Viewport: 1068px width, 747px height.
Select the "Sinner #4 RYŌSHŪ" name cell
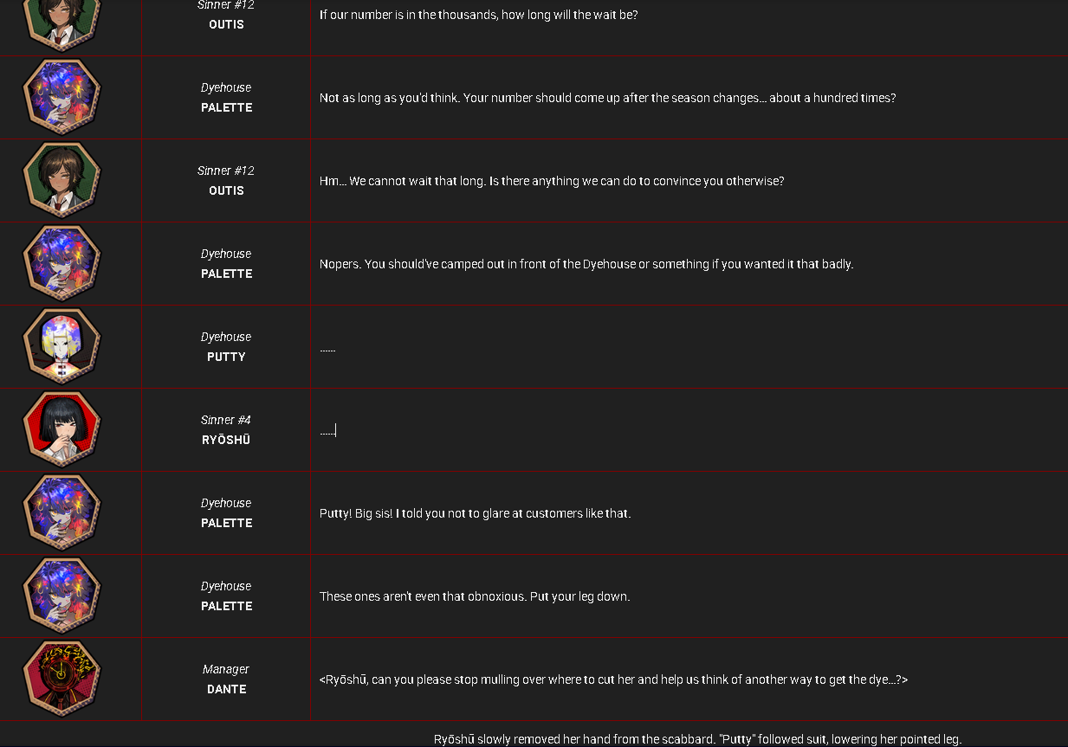point(226,430)
